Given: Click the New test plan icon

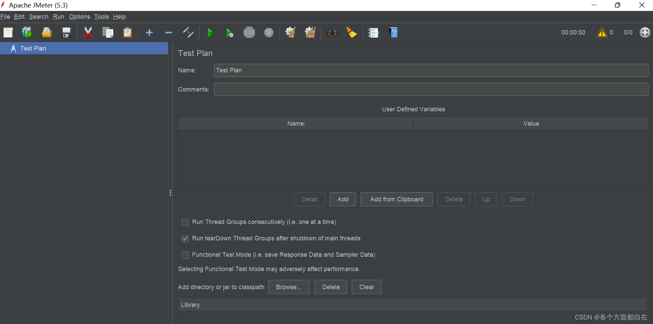Looking at the screenshot, I should [8, 32].
